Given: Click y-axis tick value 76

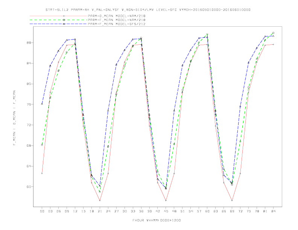Looking at the screenshot, I should [x=28, y=104].
